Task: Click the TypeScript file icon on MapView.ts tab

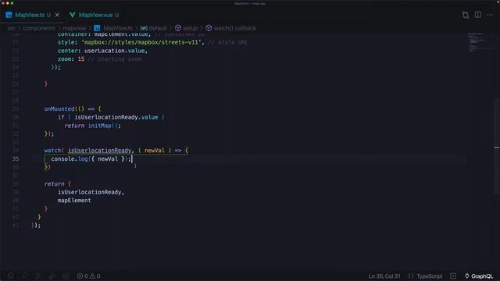Action: (9, 15)
